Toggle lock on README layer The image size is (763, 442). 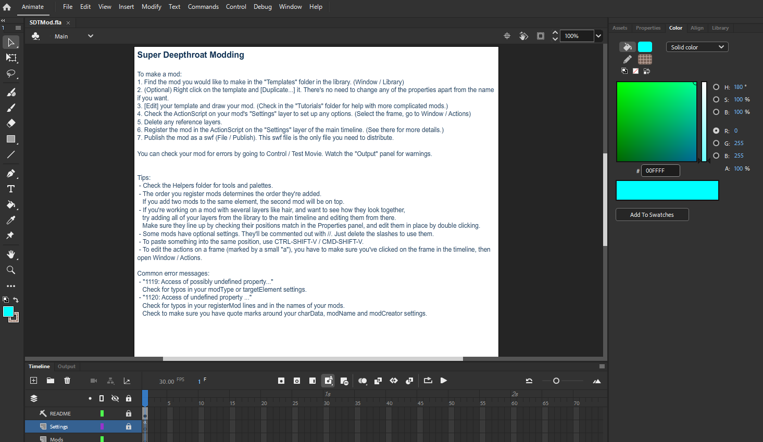129,413
